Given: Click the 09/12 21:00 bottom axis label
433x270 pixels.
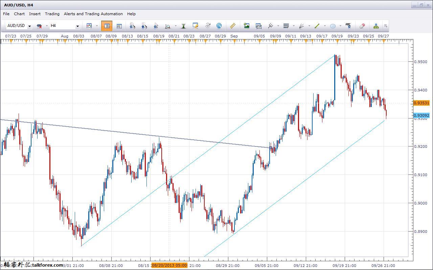Looking at the screenshot, I should point(305,266).
